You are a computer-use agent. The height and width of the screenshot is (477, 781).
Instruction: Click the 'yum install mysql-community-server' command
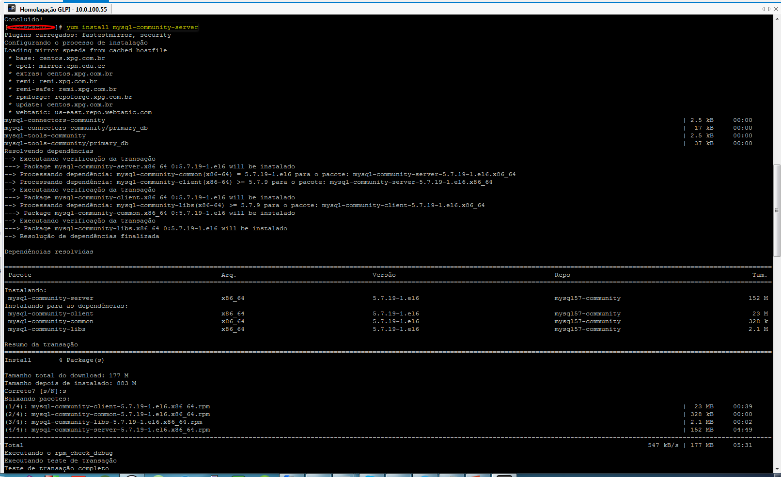click(132, 27)
